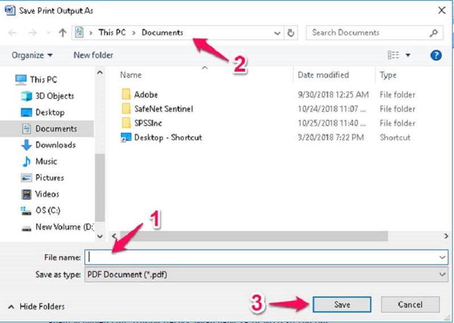Click date 9/30/2018 12:25 AM cell
The width and height of the screenshot is (454, 323).
pos(333,95)
